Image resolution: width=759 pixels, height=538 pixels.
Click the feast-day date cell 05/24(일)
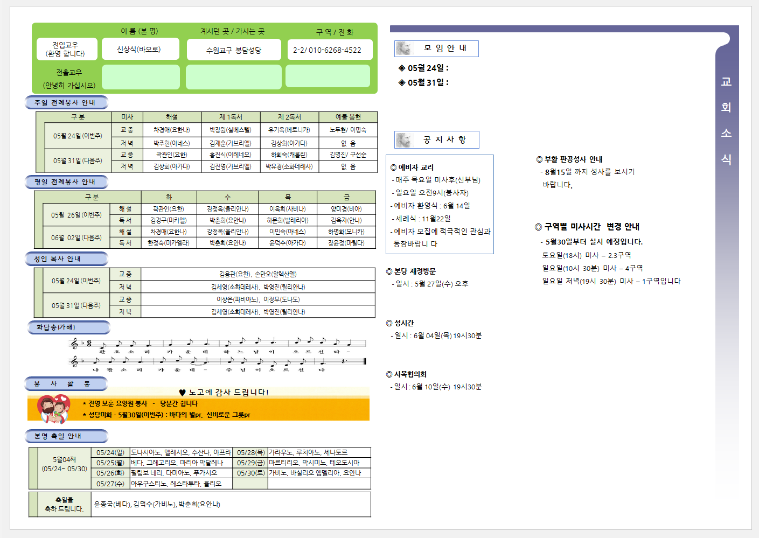point(110,452)
